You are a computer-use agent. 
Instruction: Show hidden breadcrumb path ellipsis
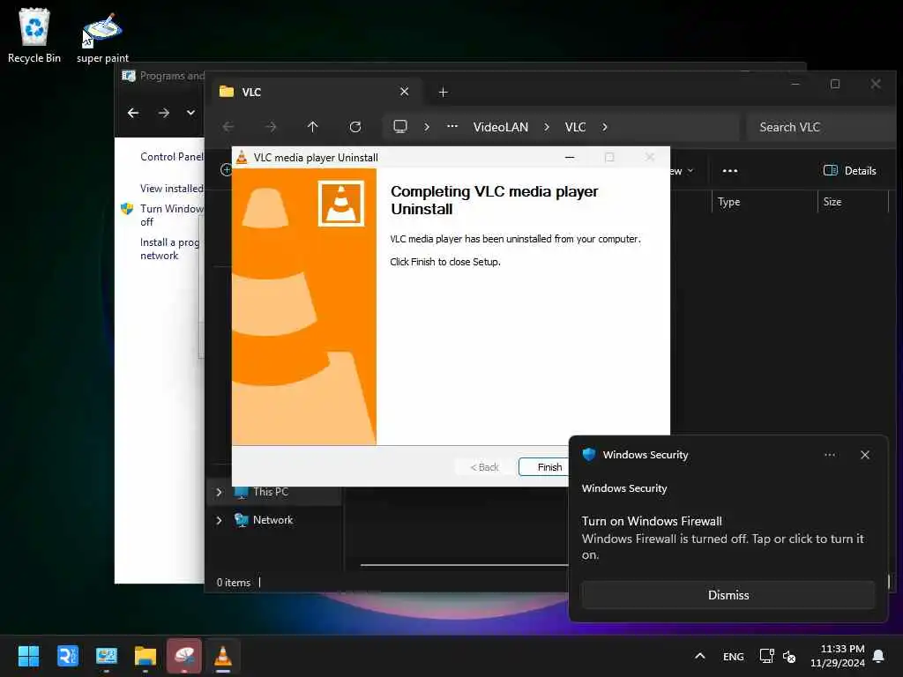452,126
